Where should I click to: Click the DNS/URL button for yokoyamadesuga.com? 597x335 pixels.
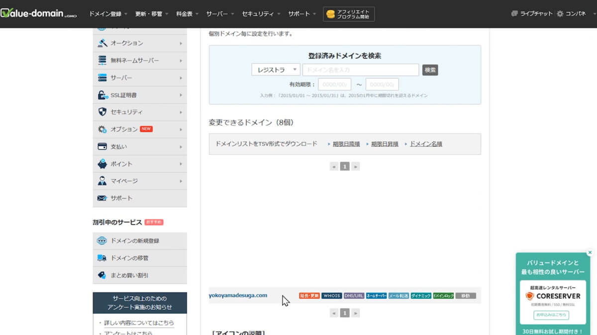pyautogui.click(x=354, y=296)
